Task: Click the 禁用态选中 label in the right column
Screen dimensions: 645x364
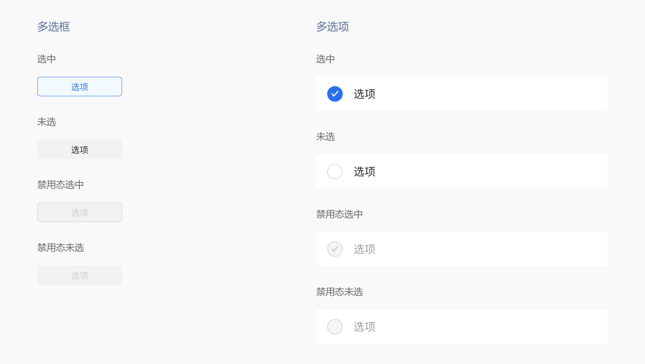Action: point(339,214)
